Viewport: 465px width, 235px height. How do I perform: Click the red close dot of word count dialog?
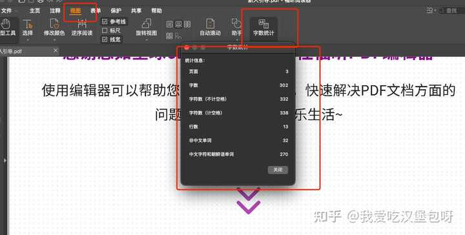click(187, 47)
